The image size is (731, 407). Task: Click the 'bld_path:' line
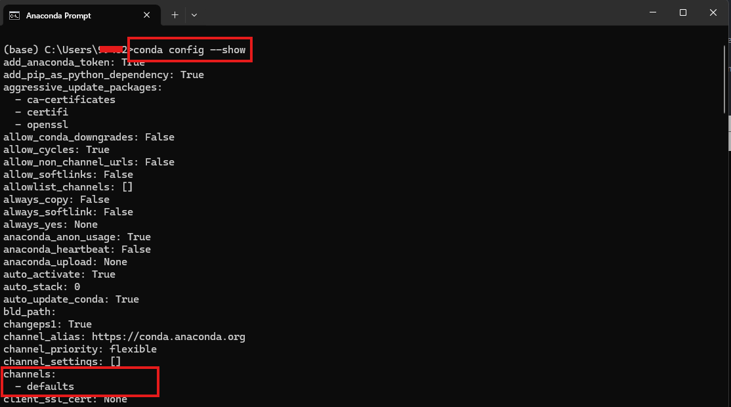(x=30, y=312)
